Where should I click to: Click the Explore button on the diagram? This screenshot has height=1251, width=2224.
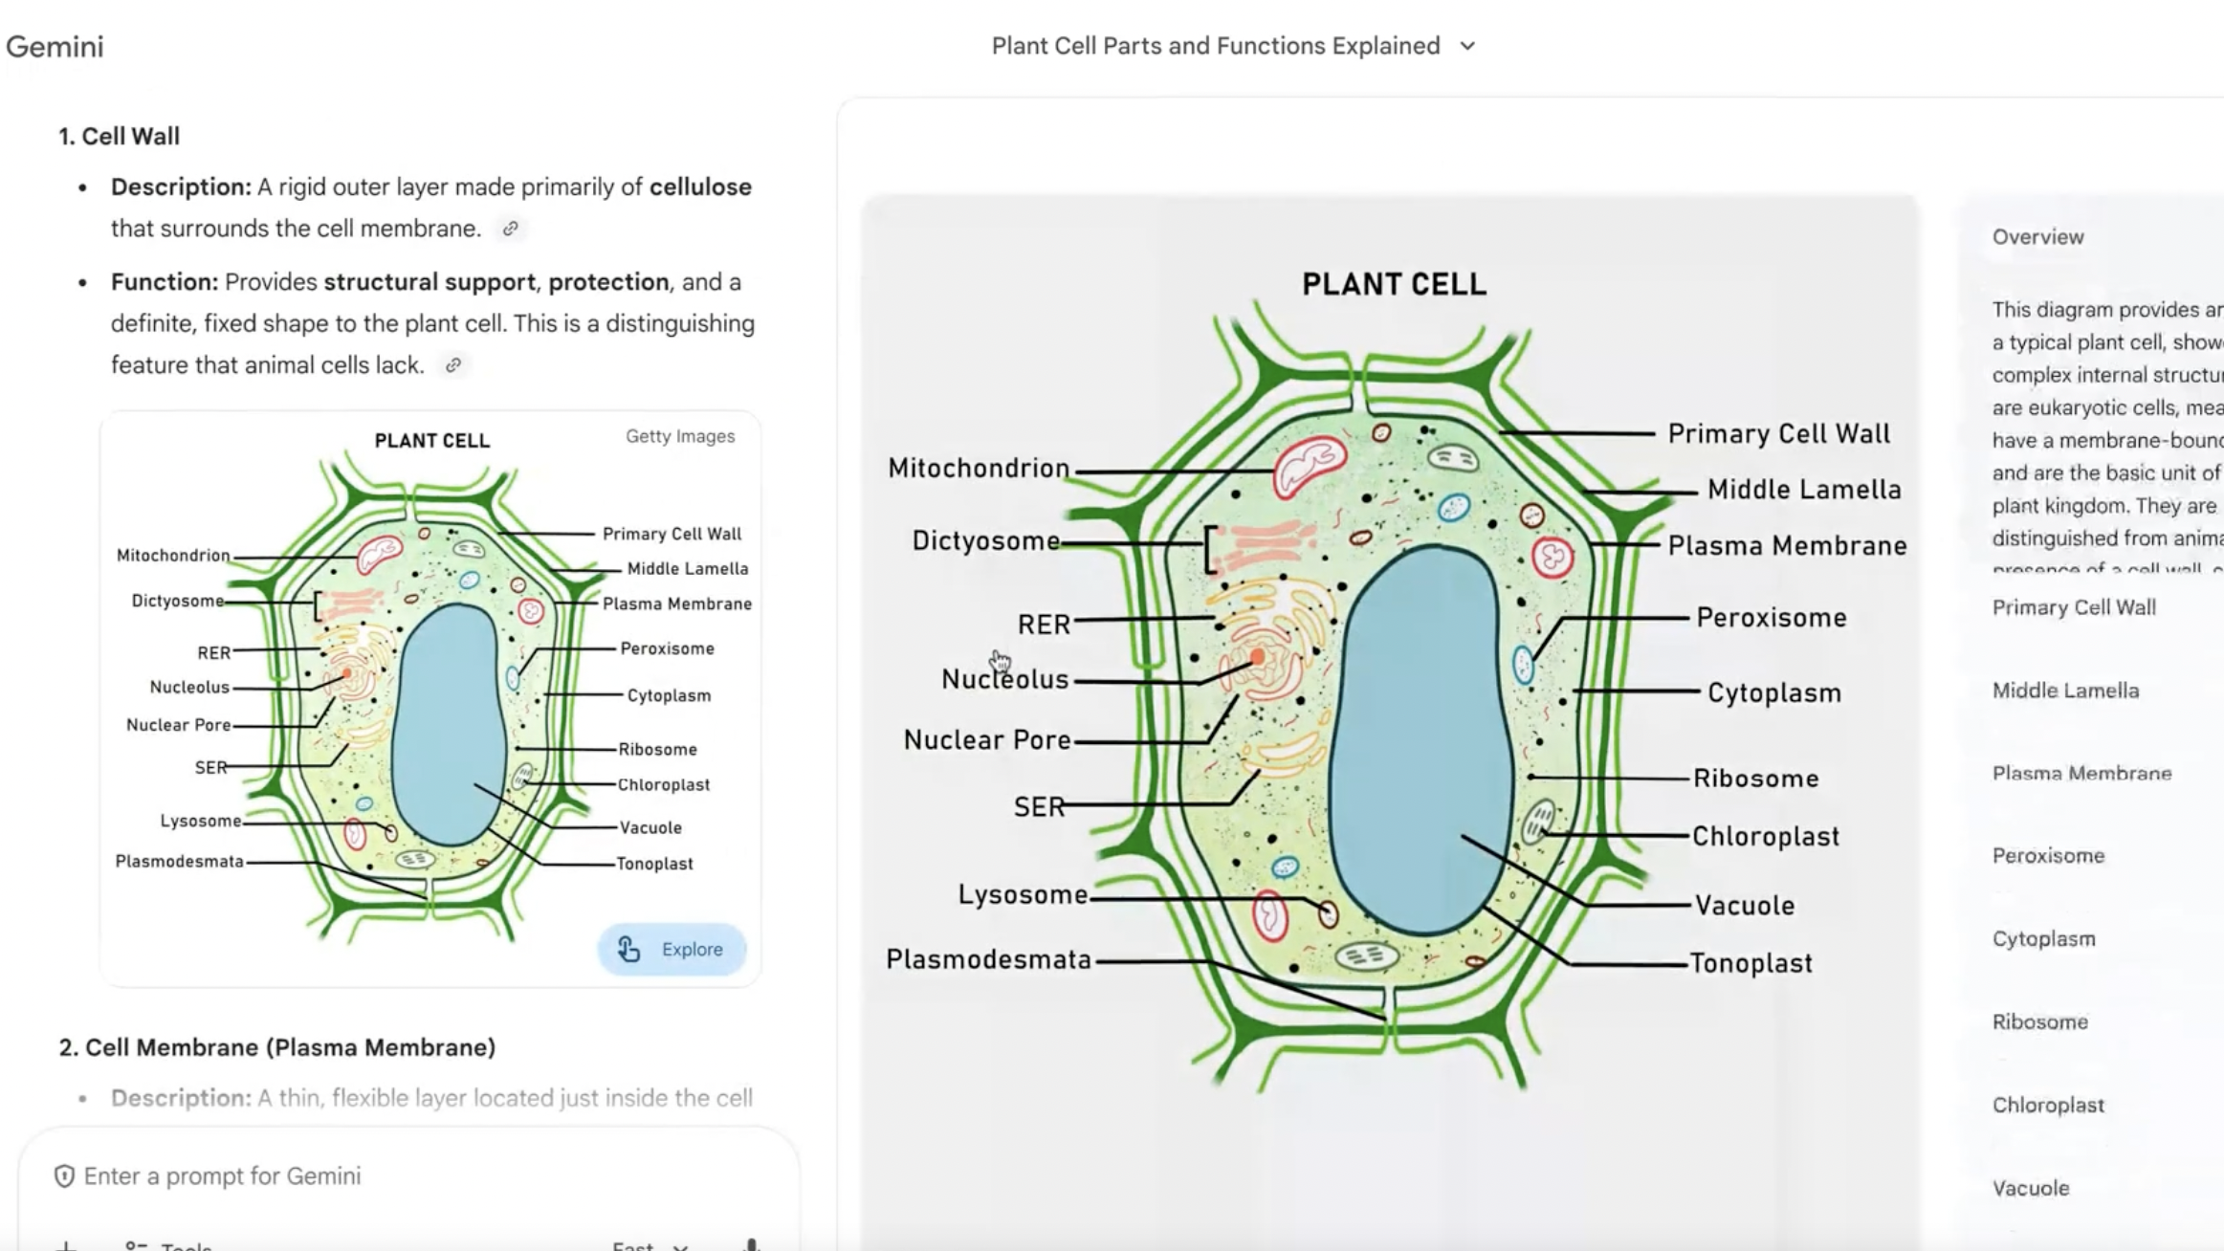(672, 949)
